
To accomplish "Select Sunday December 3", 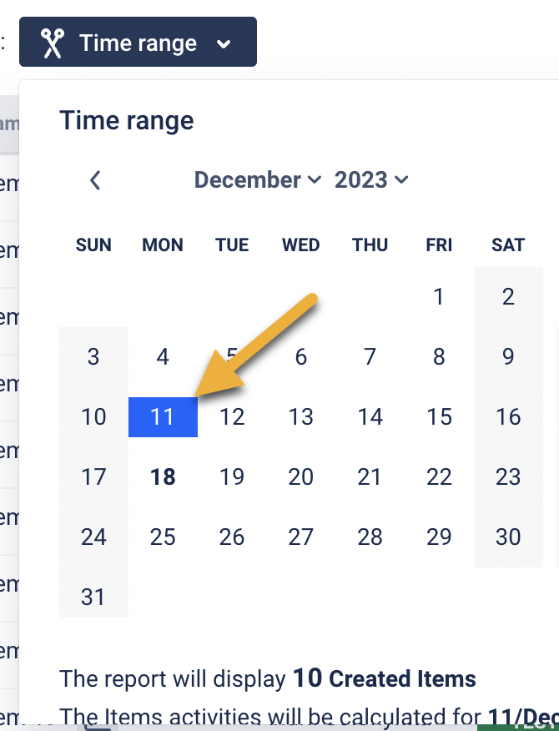I will tap(93, 357).
